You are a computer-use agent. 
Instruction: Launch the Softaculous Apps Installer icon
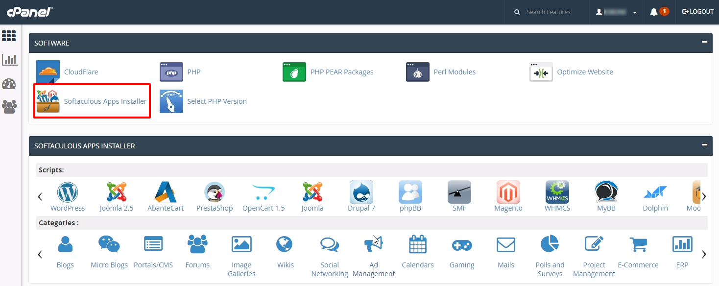[x=48, y=101]
